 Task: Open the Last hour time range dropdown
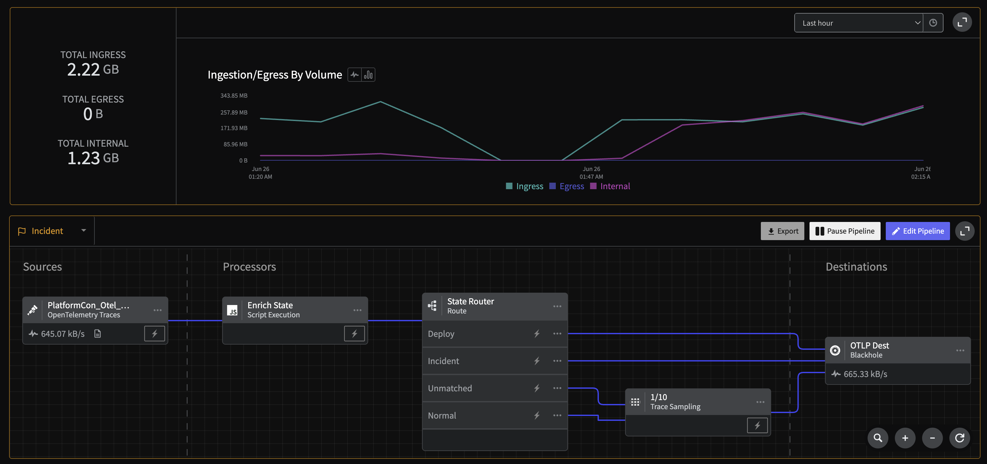pyautogui.click(x=858, y=23)
